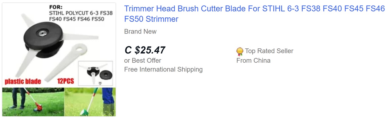Click the 'Brand New' condition label
Viewport: 390px width, 119px height.
140,31
